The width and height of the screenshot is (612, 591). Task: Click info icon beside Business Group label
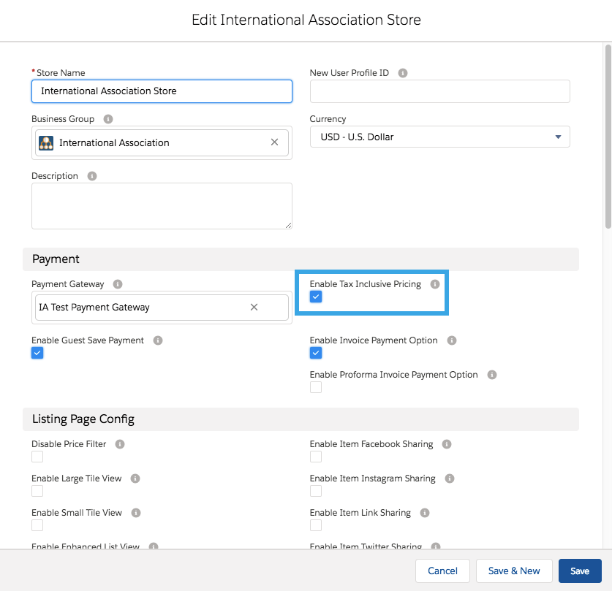coord(108,119)
